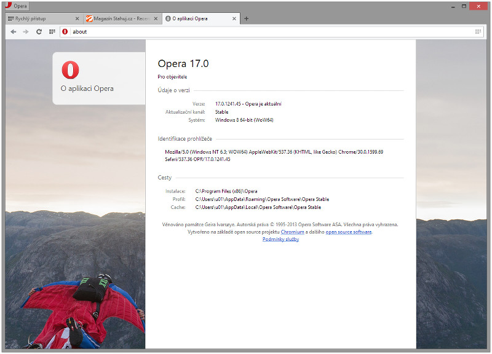Close the Rychlý přístup tab
Image resolution: width=492 pixels, height=354 pixels.
tap(77, 19)
